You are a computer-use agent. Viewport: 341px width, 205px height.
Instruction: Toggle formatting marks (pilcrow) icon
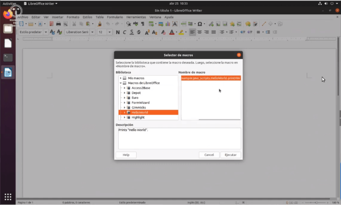pyautogui.click(x=143, y=24)
